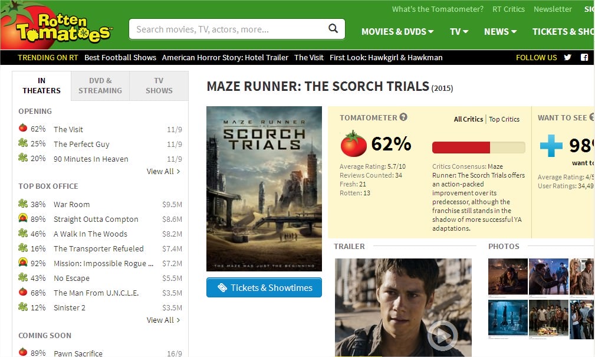Click the large red tomato score icon

click(x=353, y=144)
